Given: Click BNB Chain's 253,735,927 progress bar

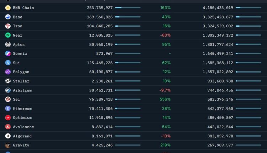Looking at the screenshot, I should [127, 7].
